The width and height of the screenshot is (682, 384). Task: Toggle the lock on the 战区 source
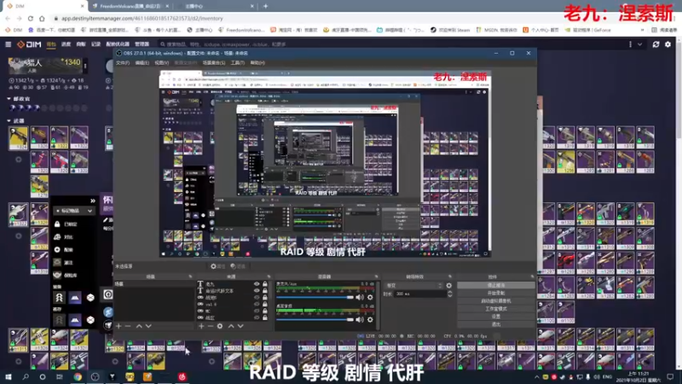pos(265,317)
